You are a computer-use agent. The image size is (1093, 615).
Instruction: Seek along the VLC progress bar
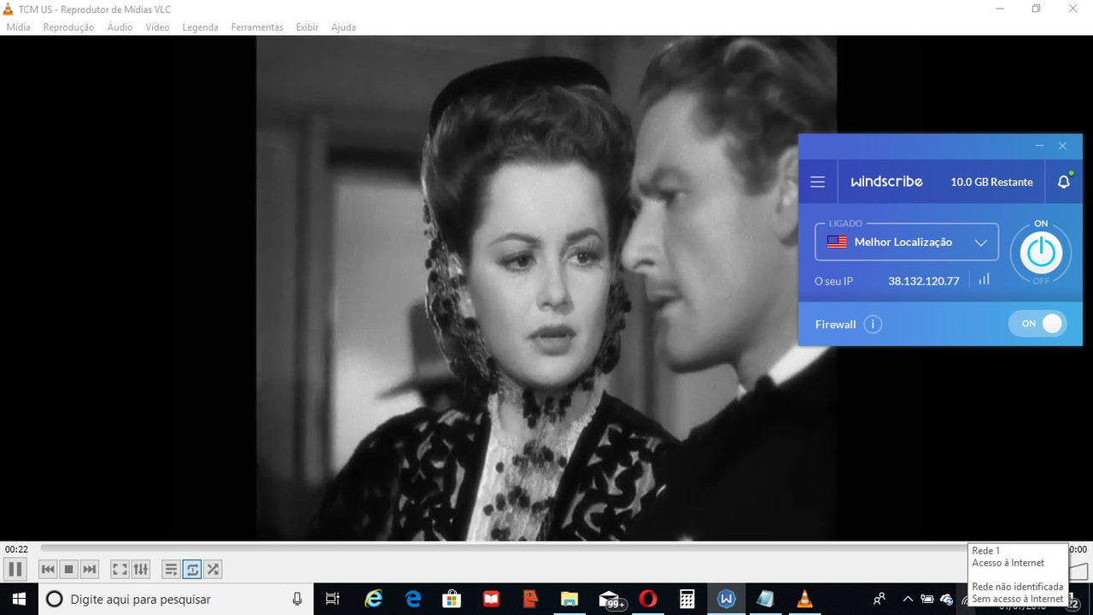click(504, 549)
